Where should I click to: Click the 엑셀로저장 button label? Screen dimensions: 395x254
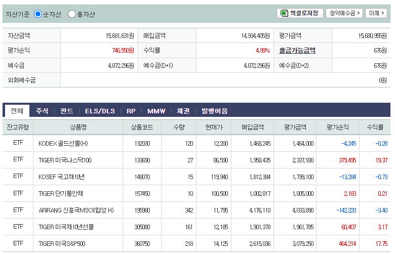pos(304,13)
